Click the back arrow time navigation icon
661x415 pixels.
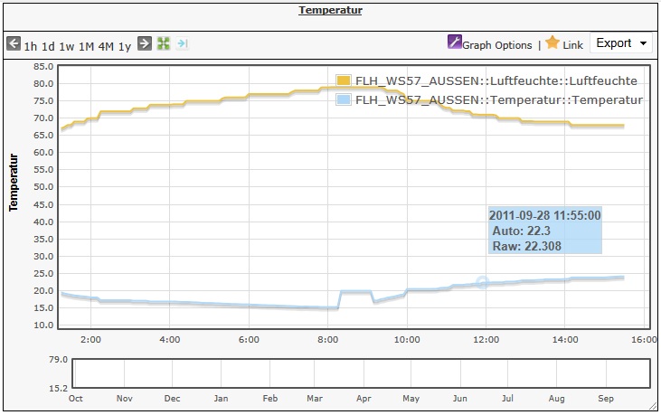tap(14, 43)
